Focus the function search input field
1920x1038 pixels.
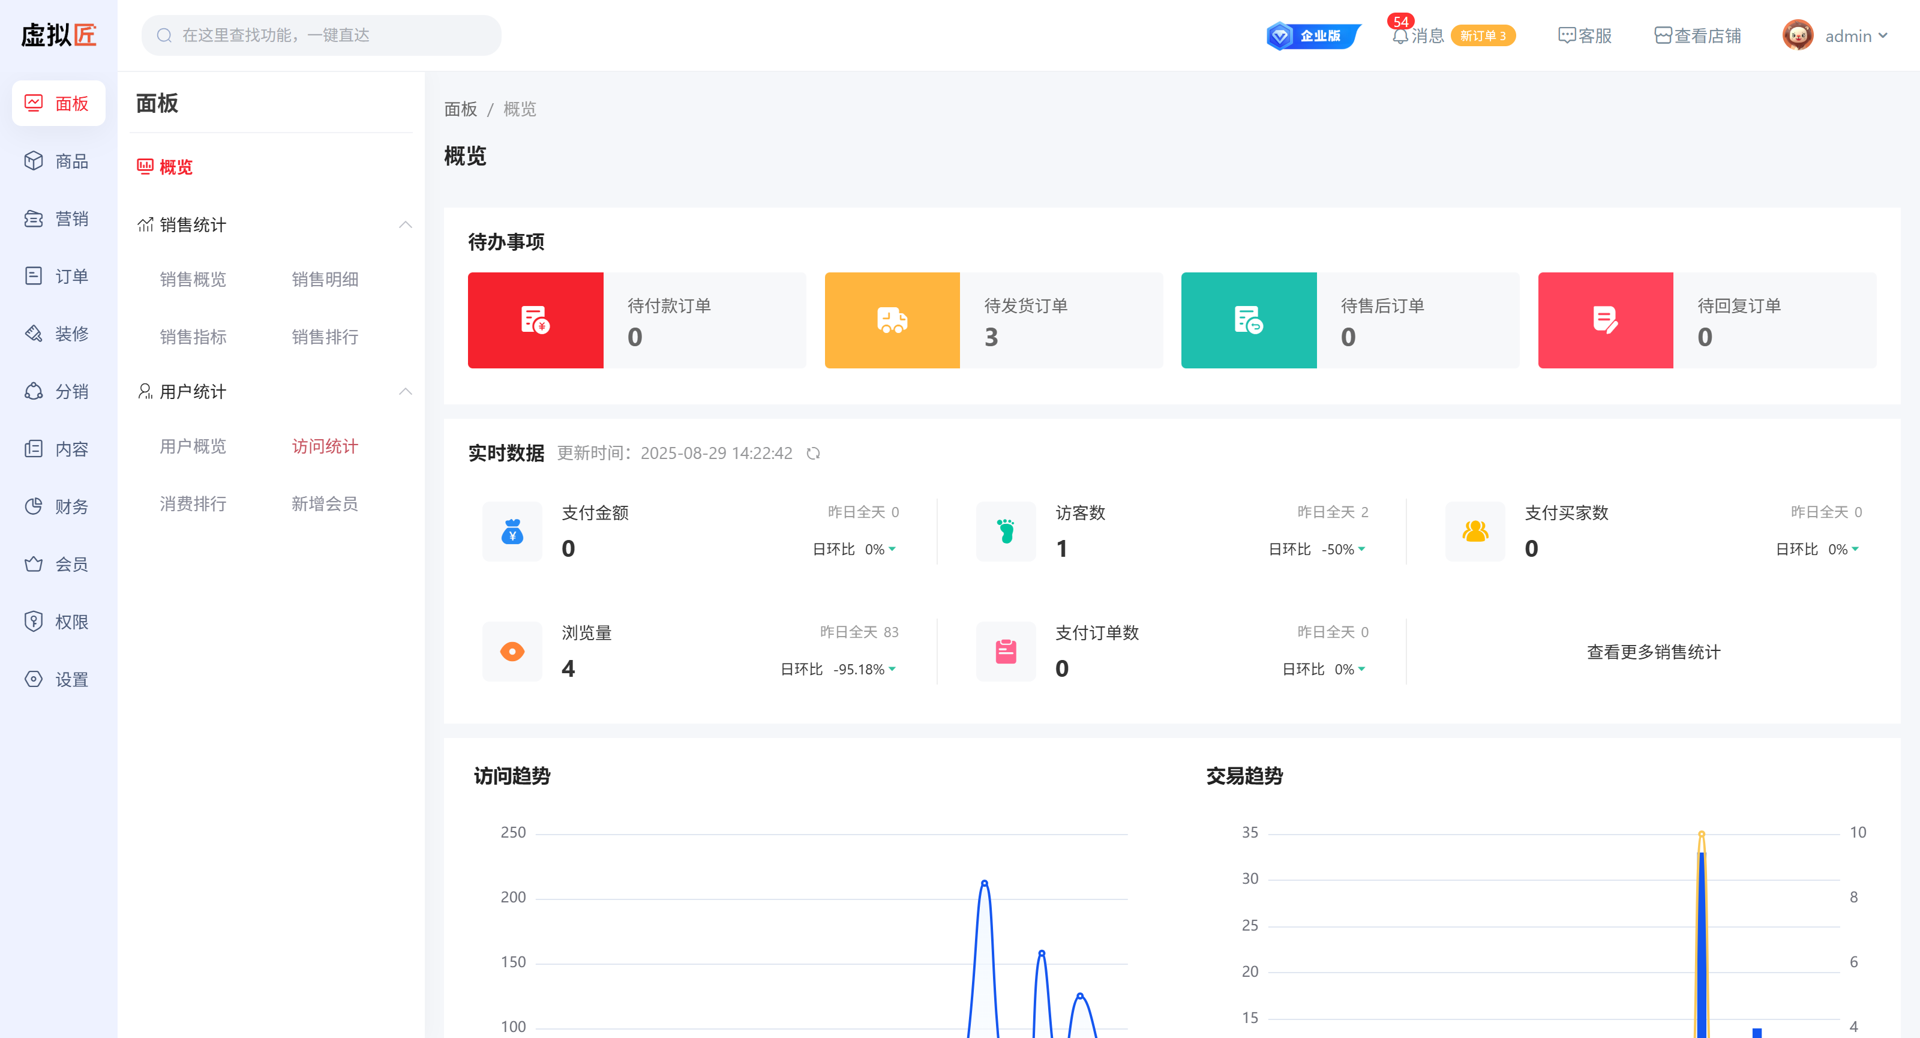[328, 35]
